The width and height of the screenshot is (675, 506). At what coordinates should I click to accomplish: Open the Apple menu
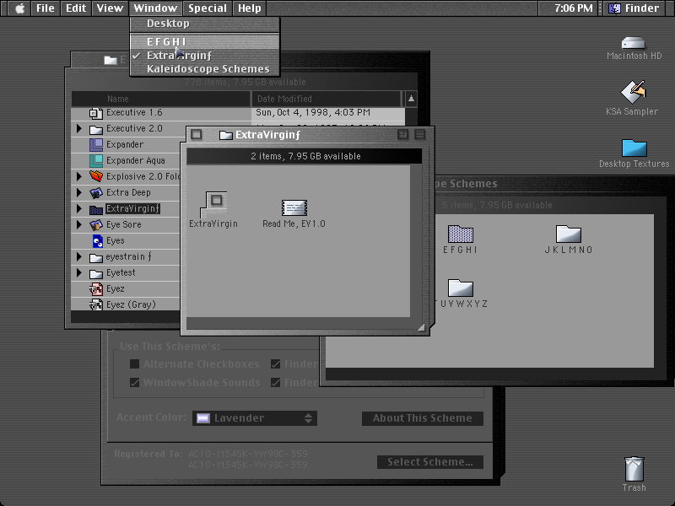tap(19, 8)
